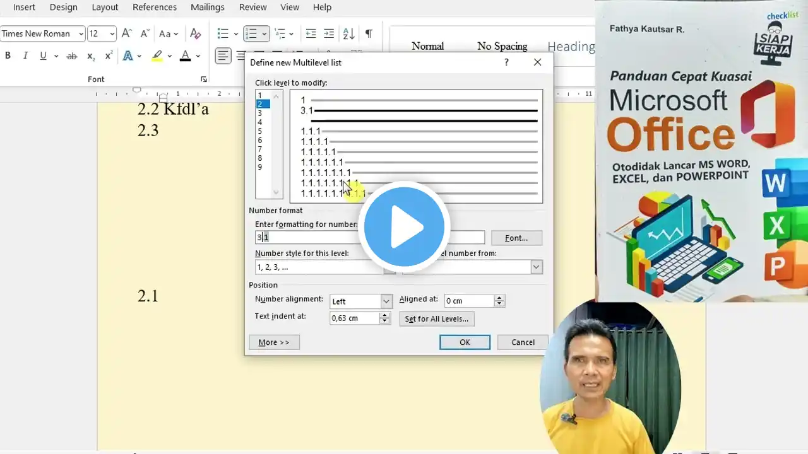
Task: Switch to the Design tab
Action: (x=64, y=7)
